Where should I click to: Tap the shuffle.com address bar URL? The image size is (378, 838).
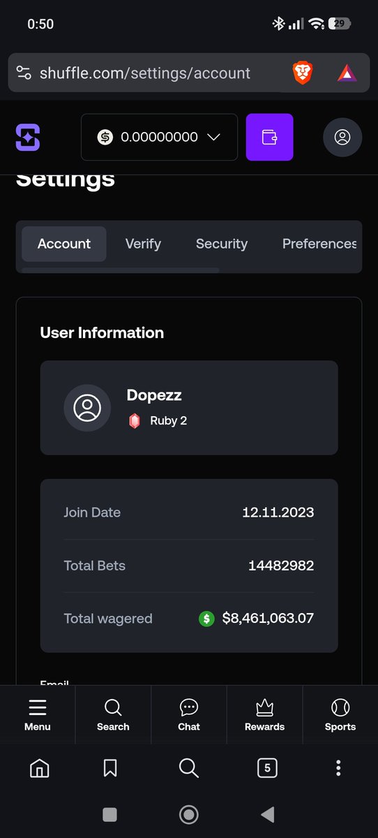[x=145, y=73]
